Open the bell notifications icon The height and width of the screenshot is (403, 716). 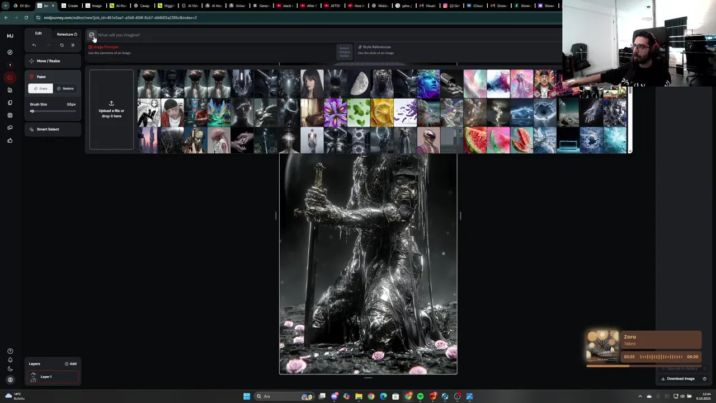(10, 360)
